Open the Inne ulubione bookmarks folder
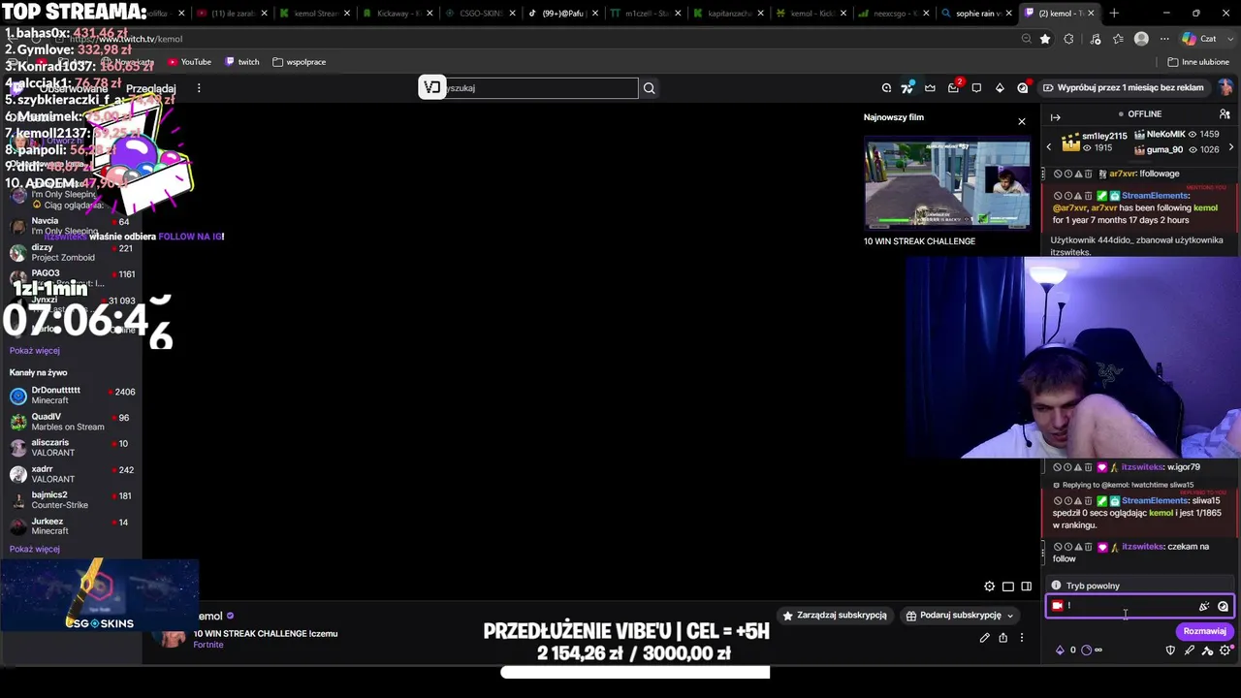Viewport: 1241px width, 698px height. pos(1198,62)
